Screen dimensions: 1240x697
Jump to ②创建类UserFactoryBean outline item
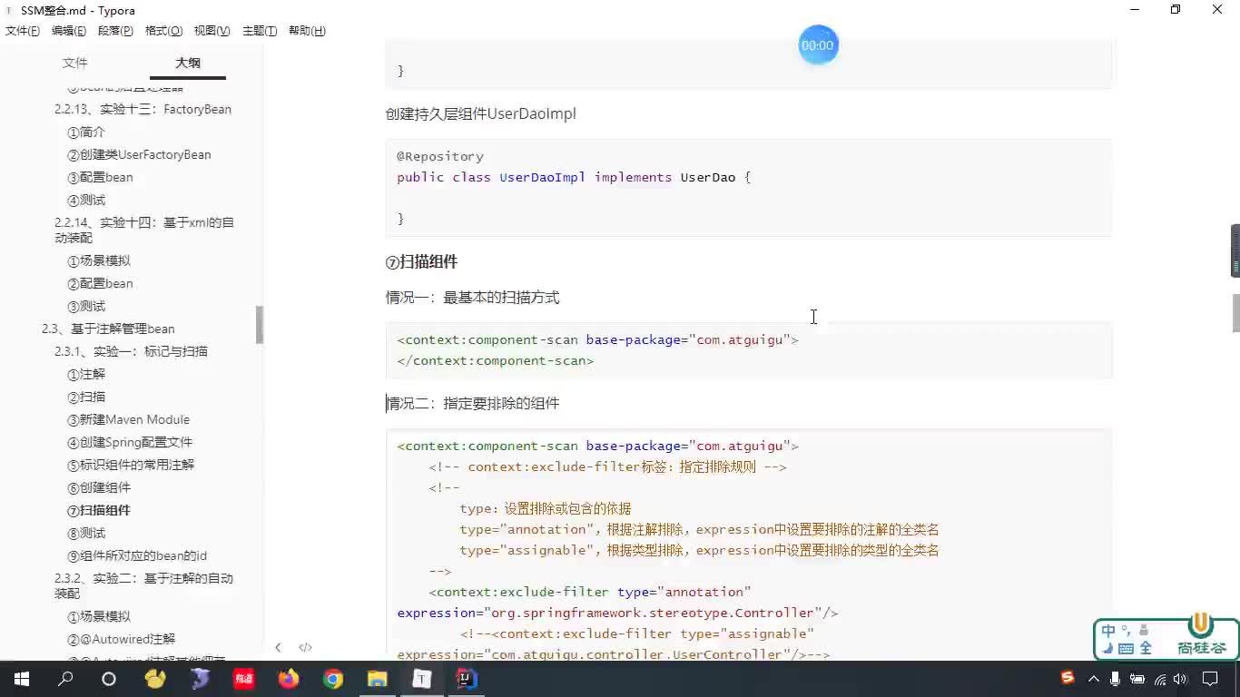tap(139, 154)
